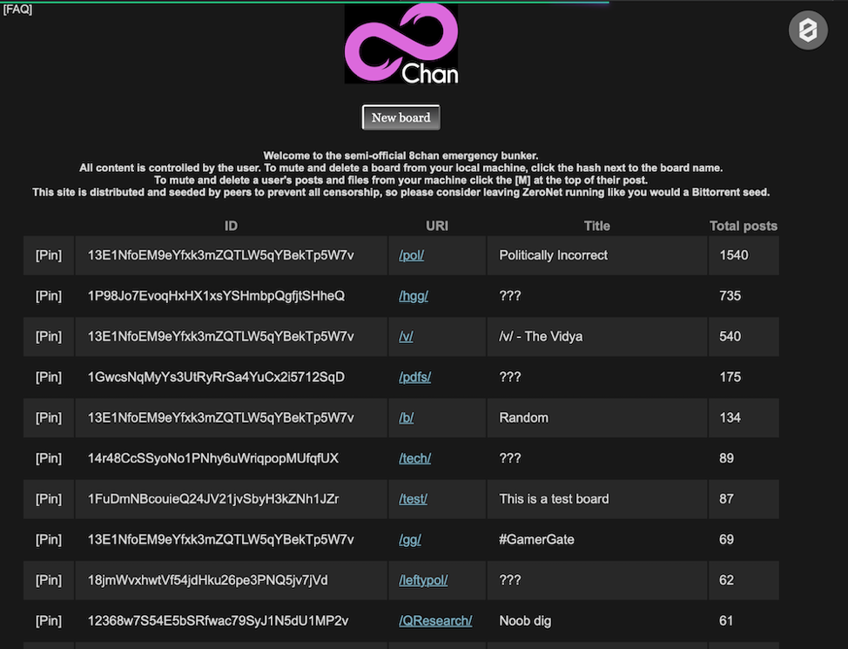Image resolution: width=848 pixels, height=649 pixels.
Task: Open the /pdfs/ board link
Action: tap(414, 377)
